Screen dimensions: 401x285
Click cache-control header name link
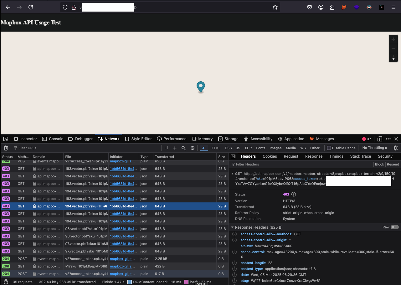pyautogui.click(x=252, y=252)
